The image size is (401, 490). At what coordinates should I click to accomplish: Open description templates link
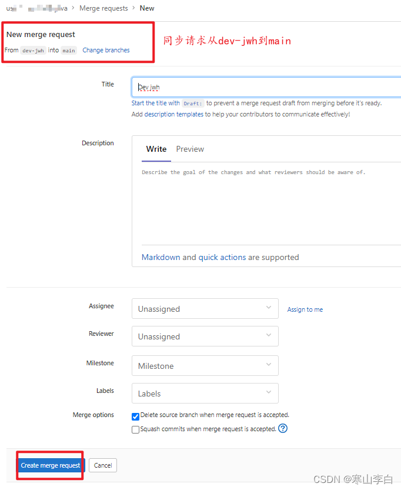(x=174, y=114)
